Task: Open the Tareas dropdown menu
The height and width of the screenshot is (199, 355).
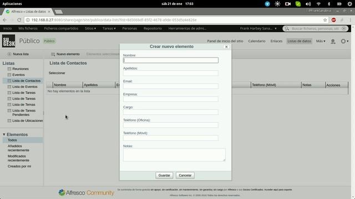Action: click(109, 28)
